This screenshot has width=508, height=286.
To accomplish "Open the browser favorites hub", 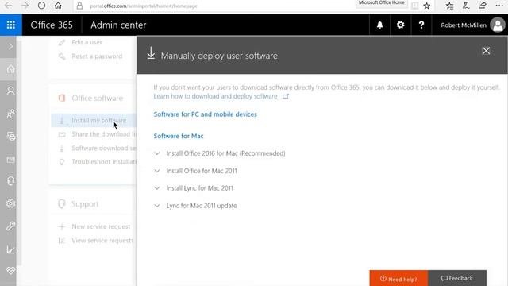I will pos(449,6).
